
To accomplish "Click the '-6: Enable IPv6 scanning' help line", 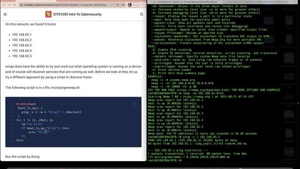I will pyautogui.click(x=172, y=50).
